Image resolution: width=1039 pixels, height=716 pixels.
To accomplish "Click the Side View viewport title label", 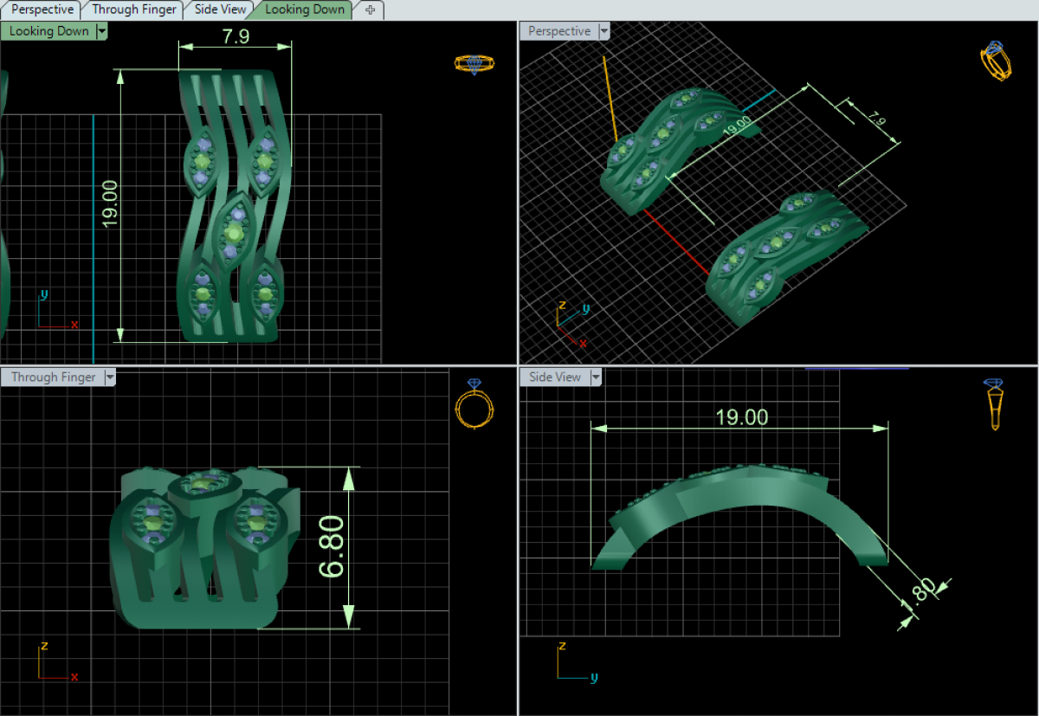I will point(554,377).
